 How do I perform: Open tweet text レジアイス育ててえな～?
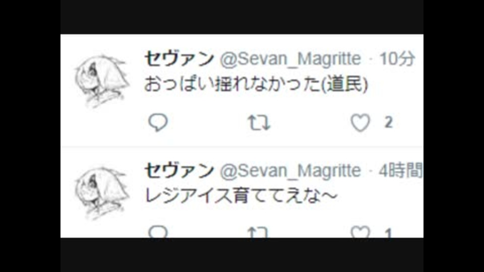pyautogui.click(x=241, y=196)
